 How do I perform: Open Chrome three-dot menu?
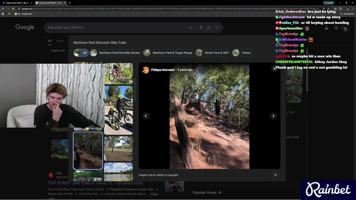pyautogui.click(x=353, y=9)
